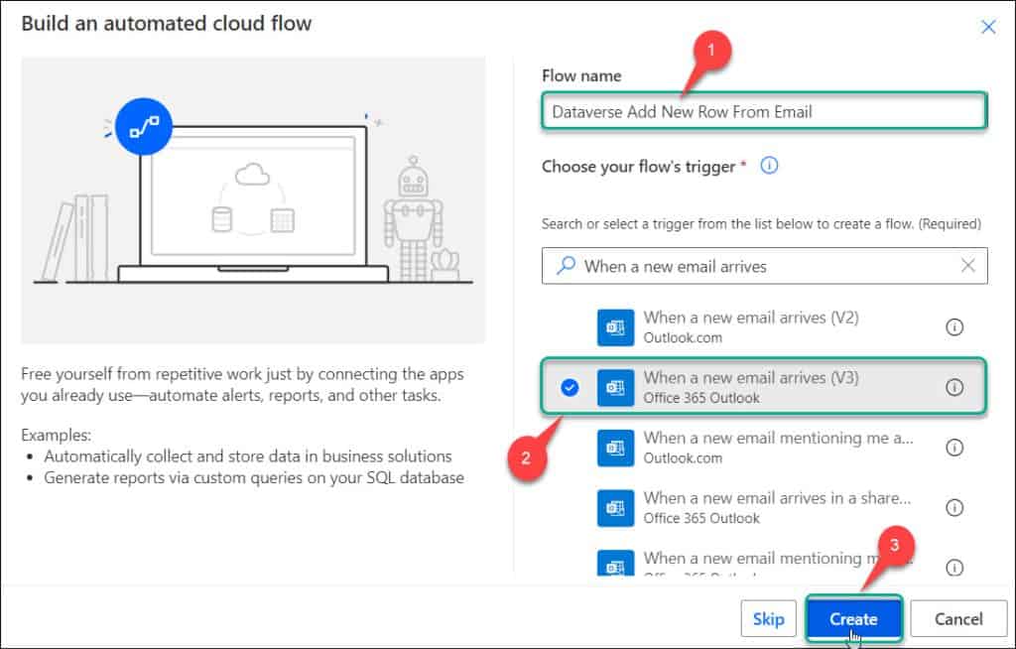Viewport: 1016px width, 649px height.
Task: Uncheck the When a new email arrives (V3) checkmark
Action: tap(570, 388)
